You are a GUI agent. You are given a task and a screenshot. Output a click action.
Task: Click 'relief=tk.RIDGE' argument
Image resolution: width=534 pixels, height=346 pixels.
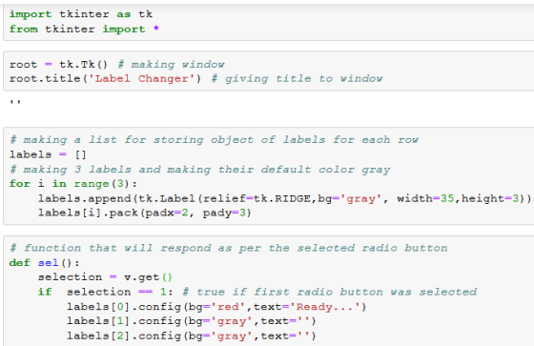click(x=257, y=198)
